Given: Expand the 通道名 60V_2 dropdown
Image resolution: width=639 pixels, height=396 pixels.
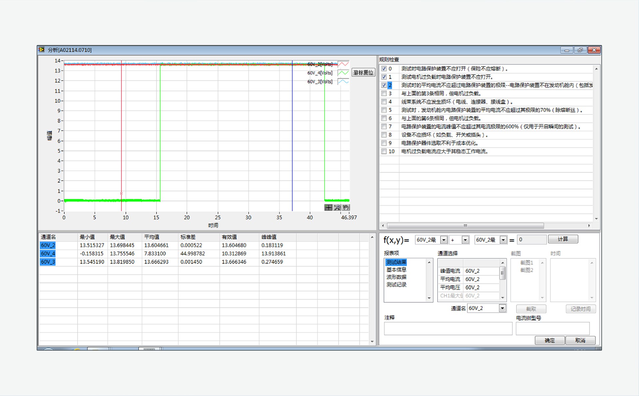Looking at the screenshot, I should click(x=502, y=308).
